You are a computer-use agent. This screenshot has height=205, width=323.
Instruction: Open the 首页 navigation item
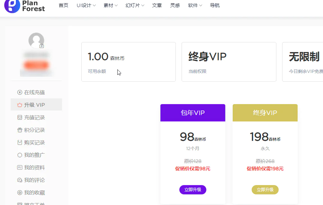click(63, 5)
